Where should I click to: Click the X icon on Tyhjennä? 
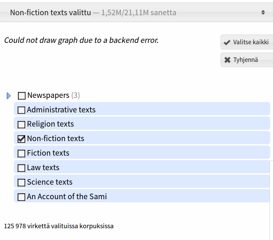(227, 60)
